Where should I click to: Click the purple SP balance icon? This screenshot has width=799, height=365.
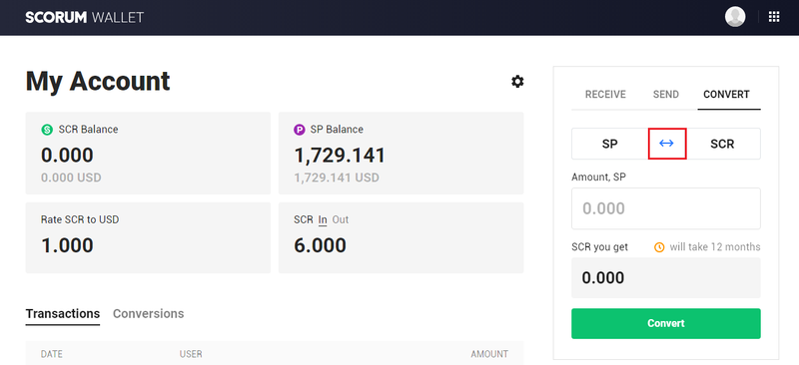pos(300,130)
